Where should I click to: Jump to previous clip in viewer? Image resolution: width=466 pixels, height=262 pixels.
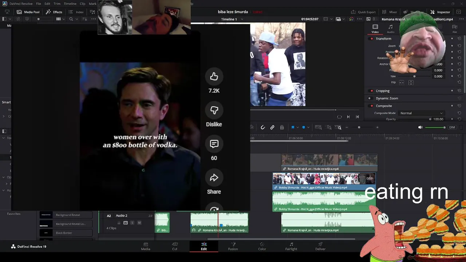[357, 117]
